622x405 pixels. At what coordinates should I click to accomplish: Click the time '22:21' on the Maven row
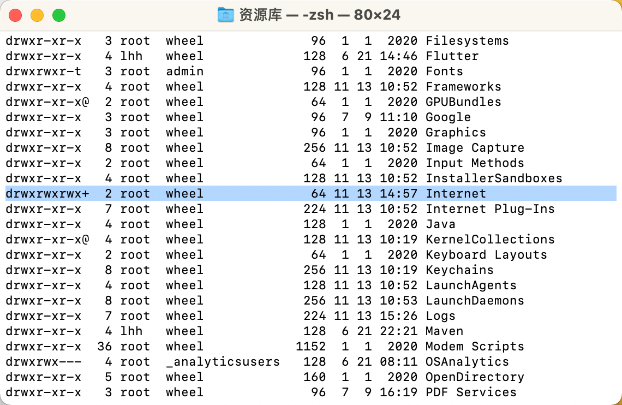398,331
